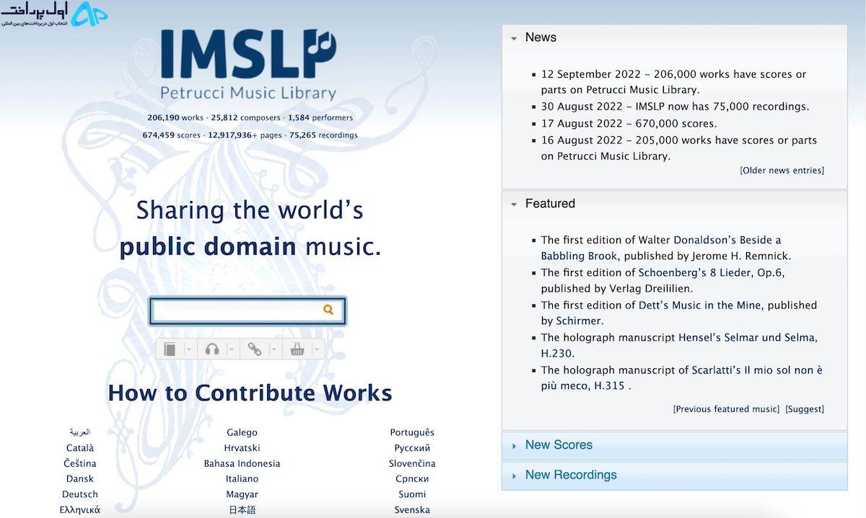The image size is (866, 518).
Task: Click the 17 August 2022 news entry
Action: coord(629,123)
